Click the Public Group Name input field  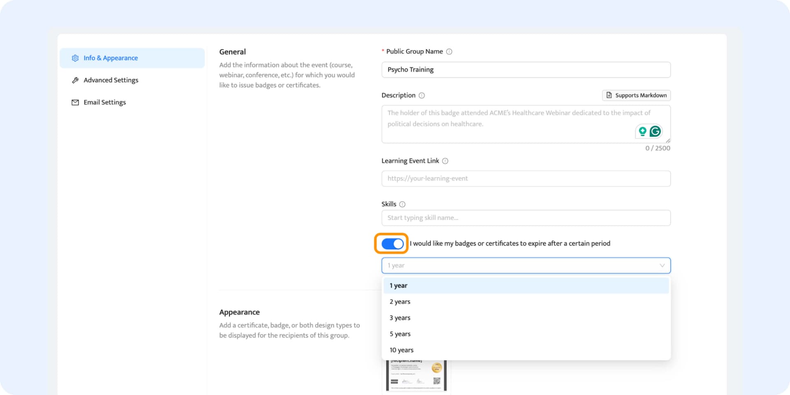click(x=526, y=70)
